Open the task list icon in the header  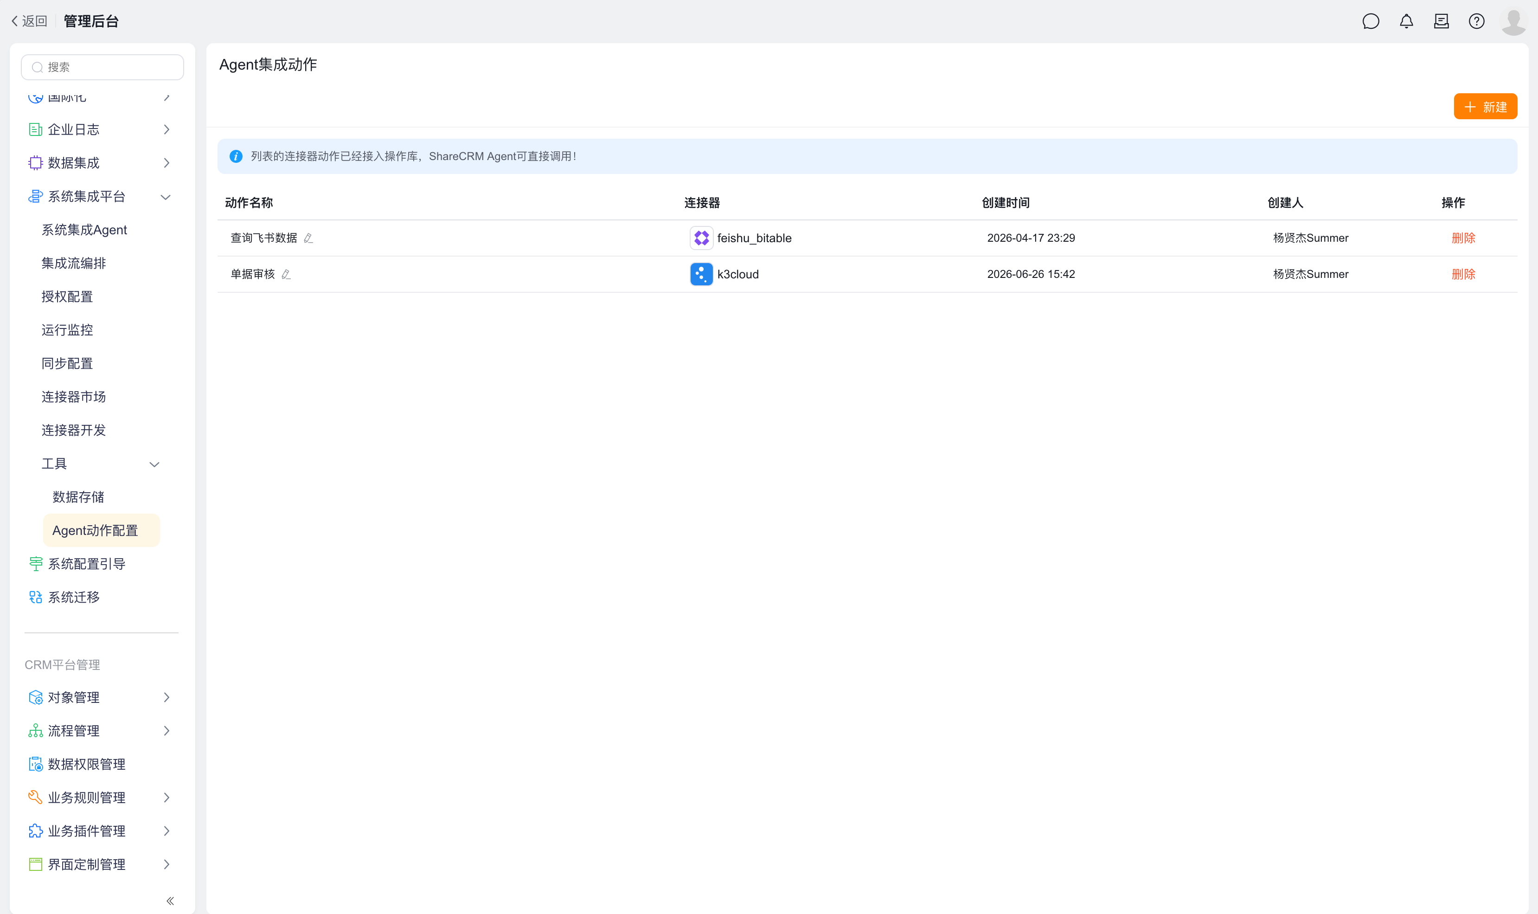tap(1442, 21)
